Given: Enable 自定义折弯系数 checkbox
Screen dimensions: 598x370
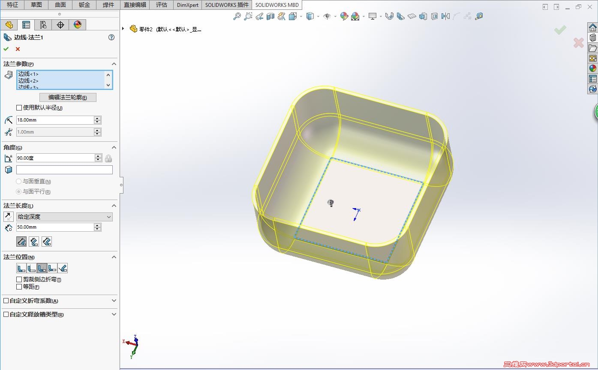Looking at the screenshot, I should (x=6, y=301).
